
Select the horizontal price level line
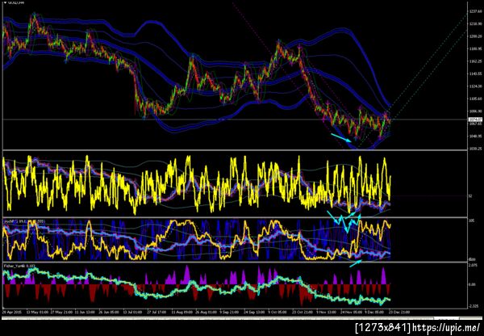[x=235, y=120]
